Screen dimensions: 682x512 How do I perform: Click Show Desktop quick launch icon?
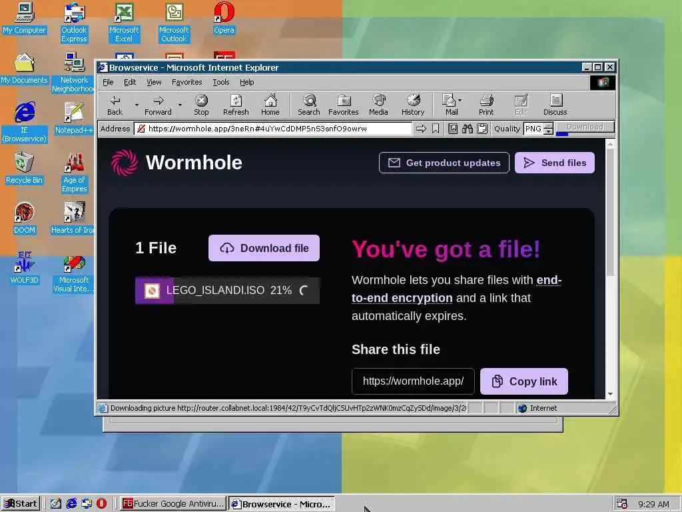coord(56,504)
